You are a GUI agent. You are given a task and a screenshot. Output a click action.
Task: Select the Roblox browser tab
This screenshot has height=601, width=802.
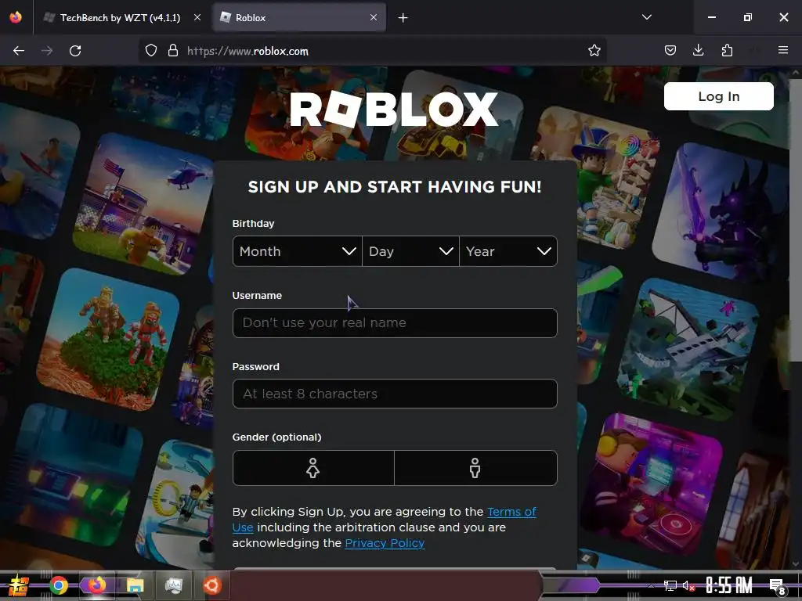(x=299, y=17)
